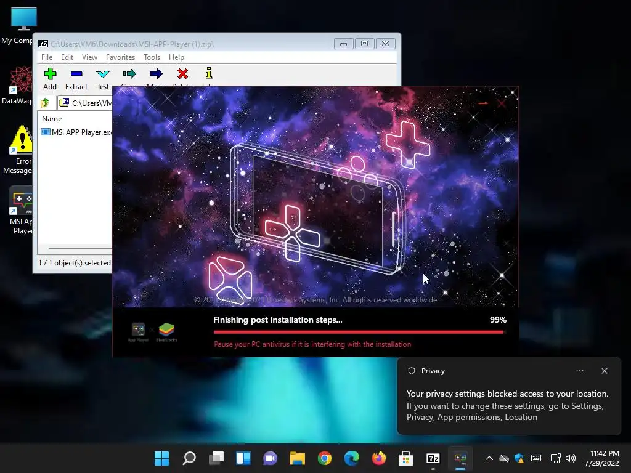The width and height of the screenshot is (631, 473).
Task: Open the Favorites menu in 7-Zip
Action: [x=120, y=57]
